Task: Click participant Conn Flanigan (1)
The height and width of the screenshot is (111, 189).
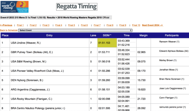Action: pos(168,98)
